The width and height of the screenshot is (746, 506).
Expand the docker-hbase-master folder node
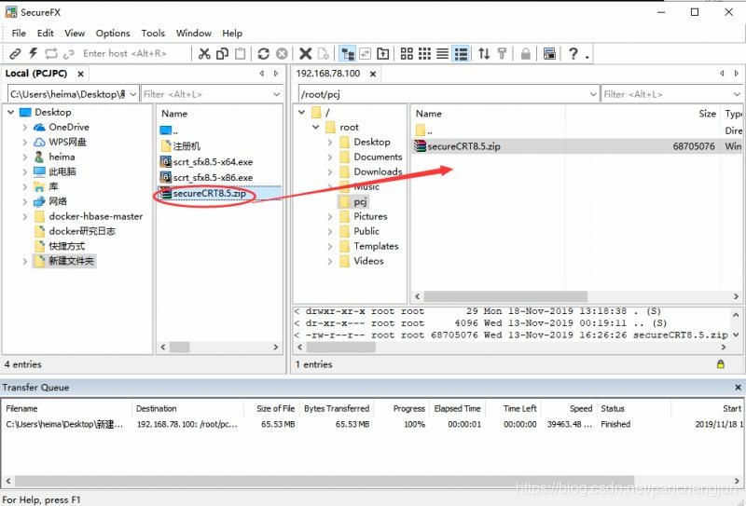(25, 217)
